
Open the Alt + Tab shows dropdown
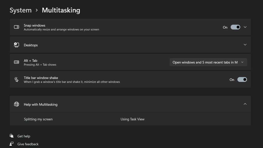[208, 62]
